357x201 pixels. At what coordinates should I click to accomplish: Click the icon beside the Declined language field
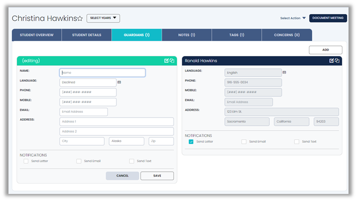119,82
